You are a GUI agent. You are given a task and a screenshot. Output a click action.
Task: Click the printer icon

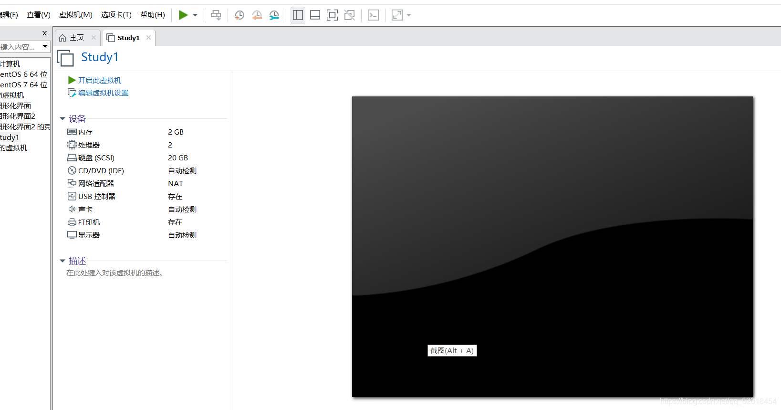click(x=72, y=222)
